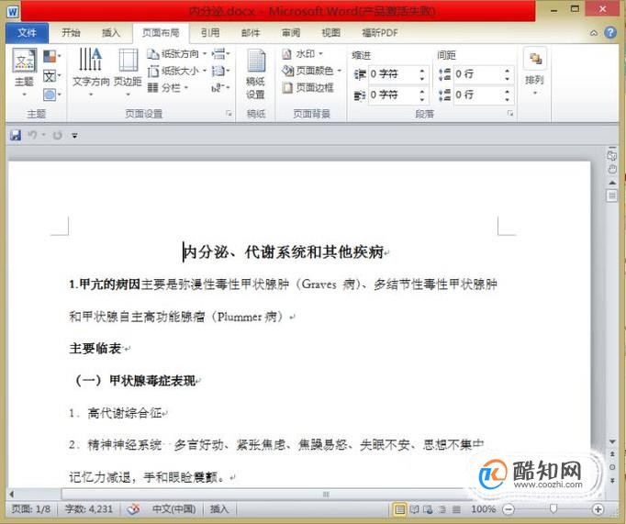The height and width of the screenshot is (524, 626).
Task: Open select browse object button
Action: 612,467
